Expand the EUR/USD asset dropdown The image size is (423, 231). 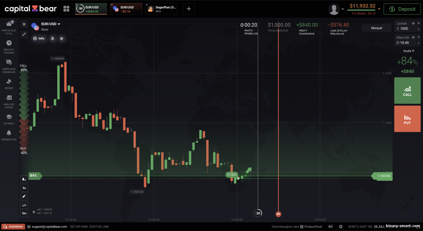click(x=59, y=24)
